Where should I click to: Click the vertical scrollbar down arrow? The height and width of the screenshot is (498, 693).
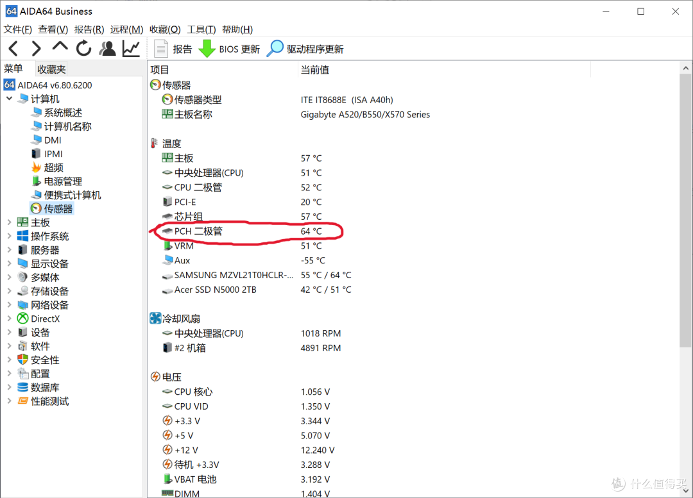pos(685,490)
